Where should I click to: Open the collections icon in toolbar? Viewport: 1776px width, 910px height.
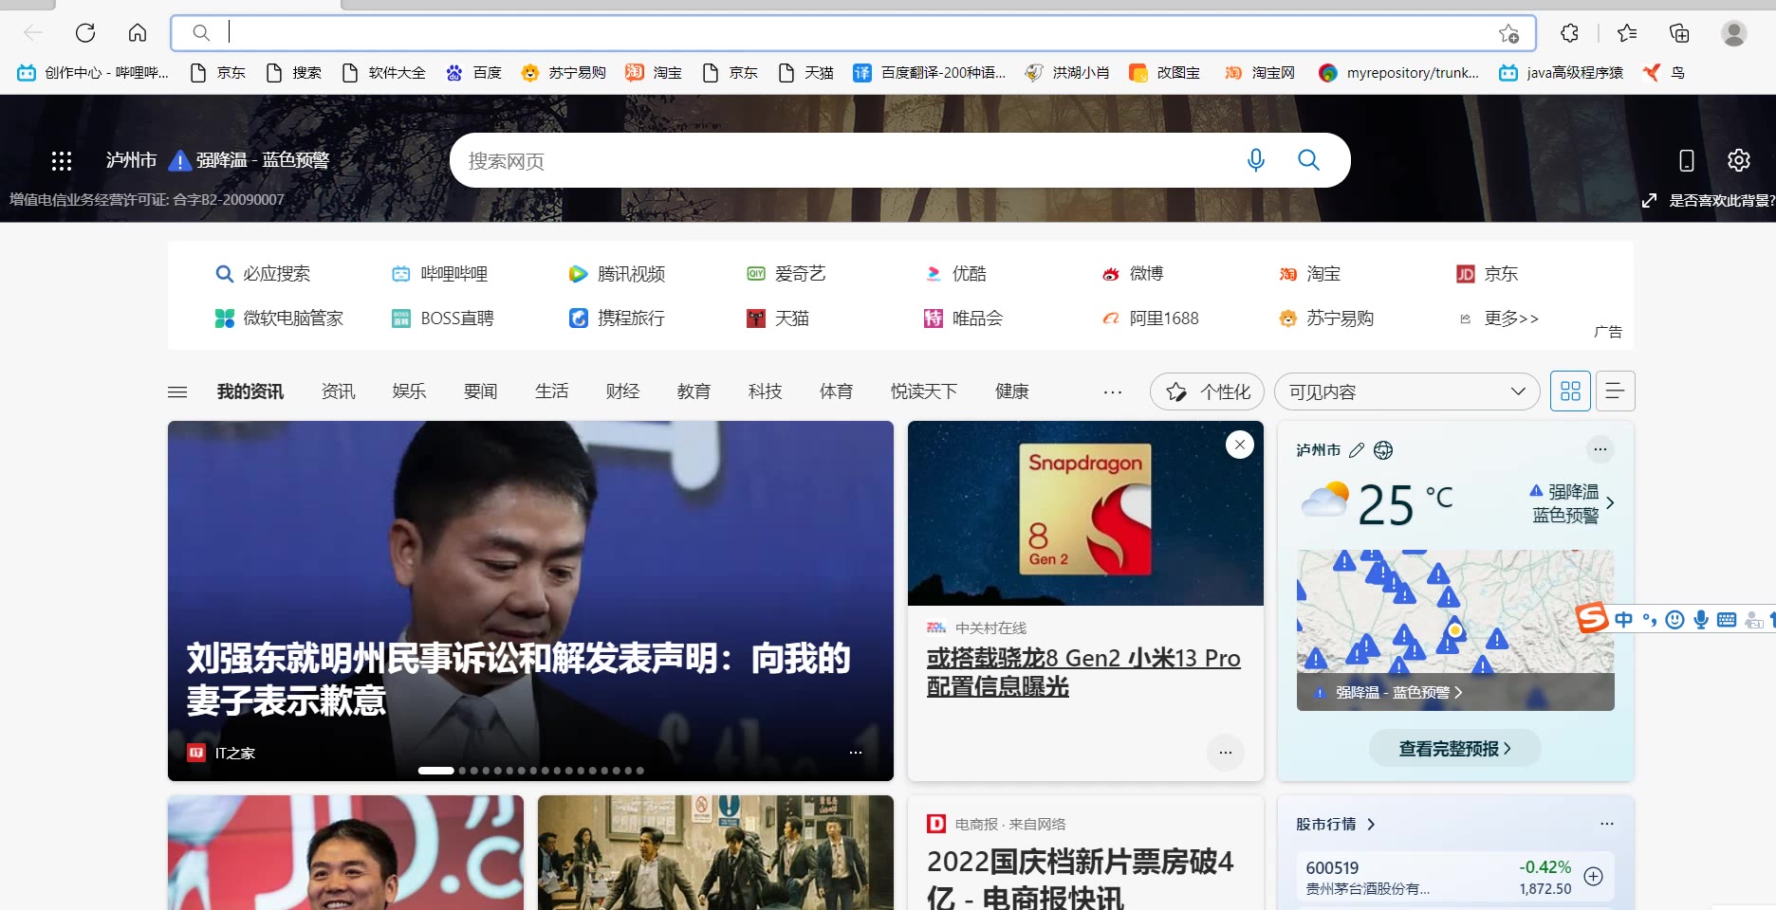1679,33
